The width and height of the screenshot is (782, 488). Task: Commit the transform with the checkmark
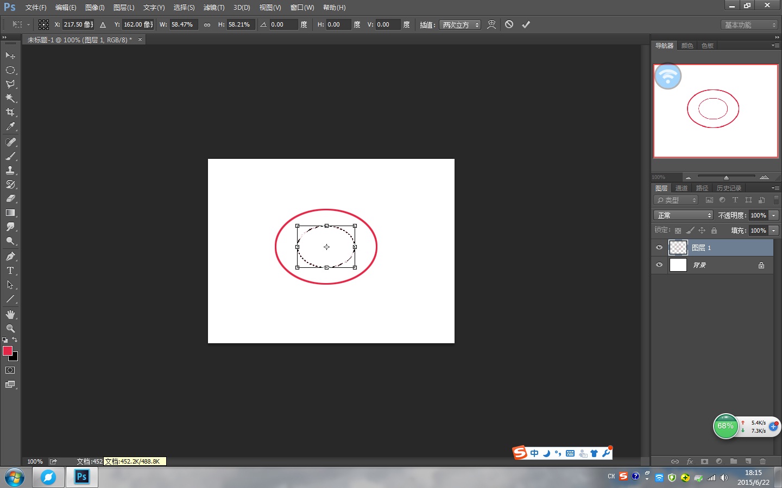click(x=526, y=24)
